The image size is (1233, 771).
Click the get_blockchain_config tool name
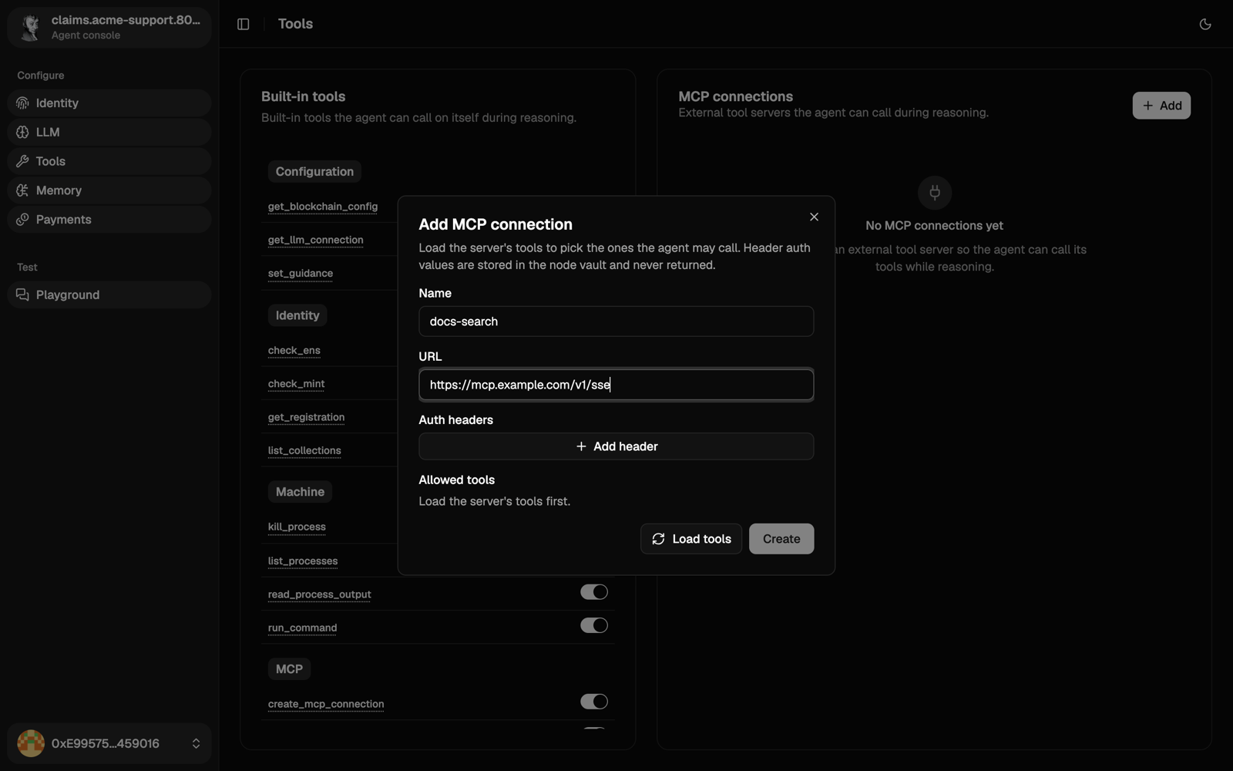pyautogui.click(x=323, y=207)
